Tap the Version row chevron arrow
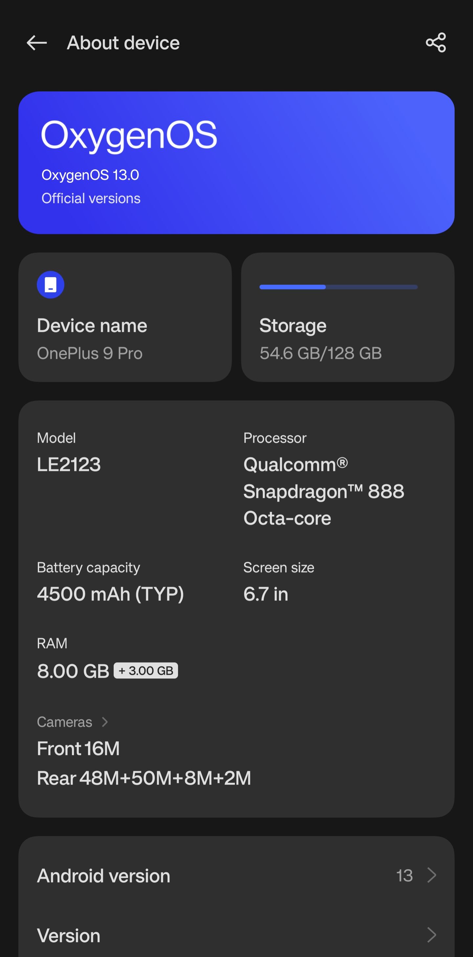473x957 pixels. coord(432,935)
